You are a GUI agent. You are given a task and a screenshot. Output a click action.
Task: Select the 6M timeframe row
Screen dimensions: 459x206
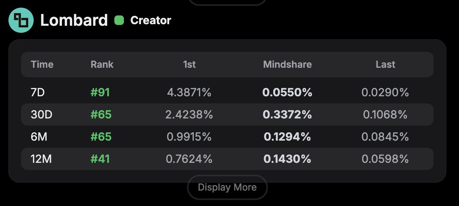click(227, 137)
